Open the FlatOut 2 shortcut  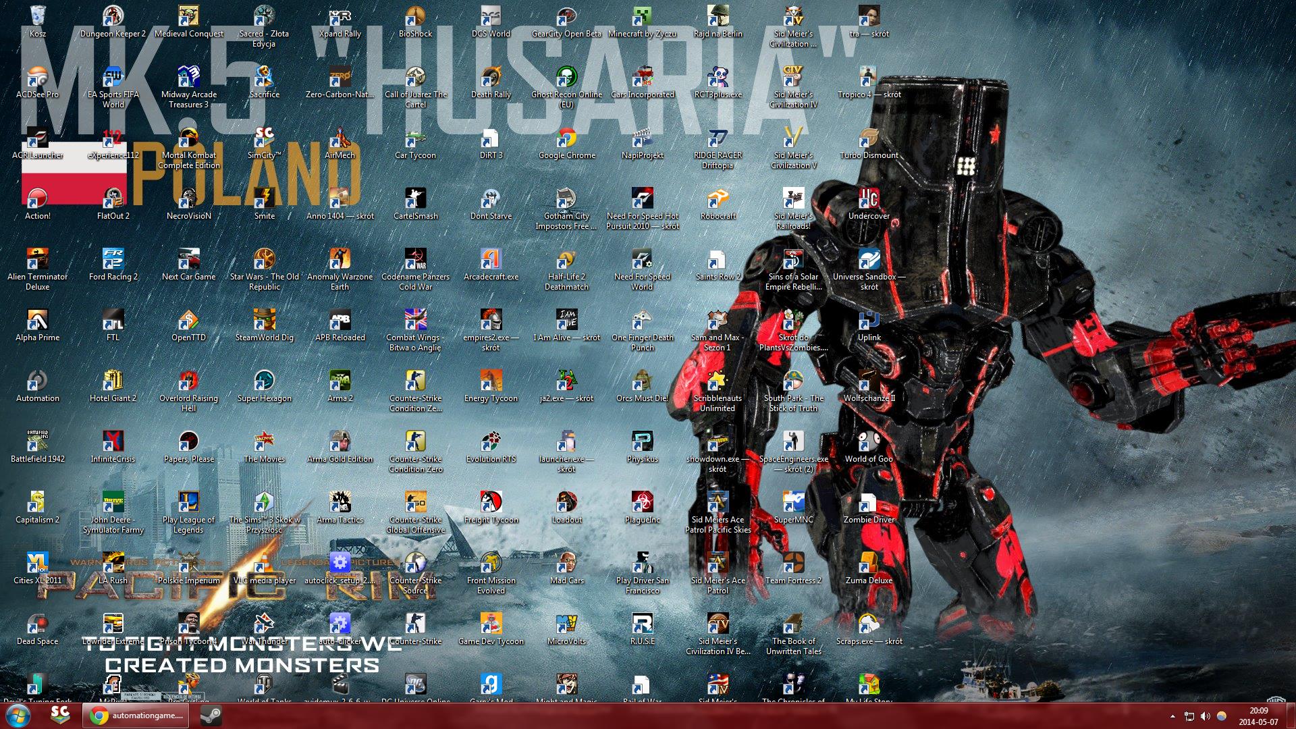click(113, 203)
